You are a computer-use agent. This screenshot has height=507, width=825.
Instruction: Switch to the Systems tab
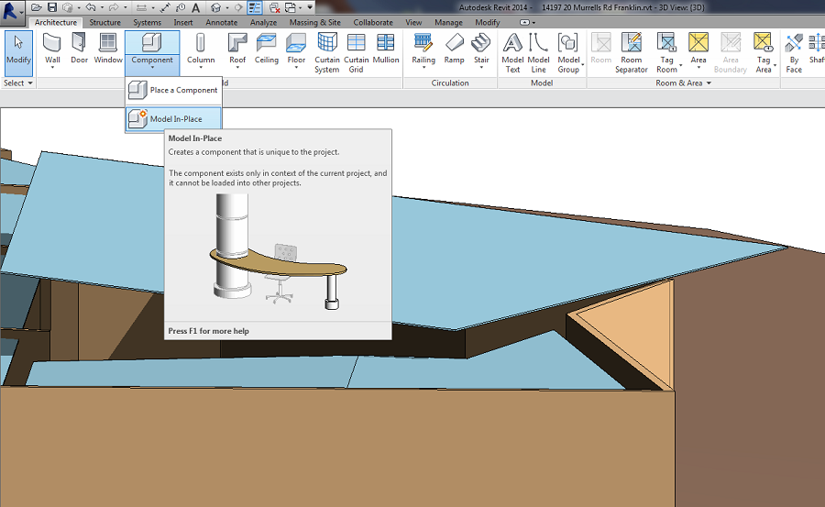(147, 22)
